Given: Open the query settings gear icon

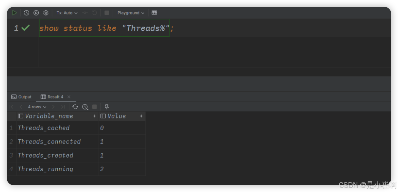Looking at the screenshot, I should click(46, 12).
